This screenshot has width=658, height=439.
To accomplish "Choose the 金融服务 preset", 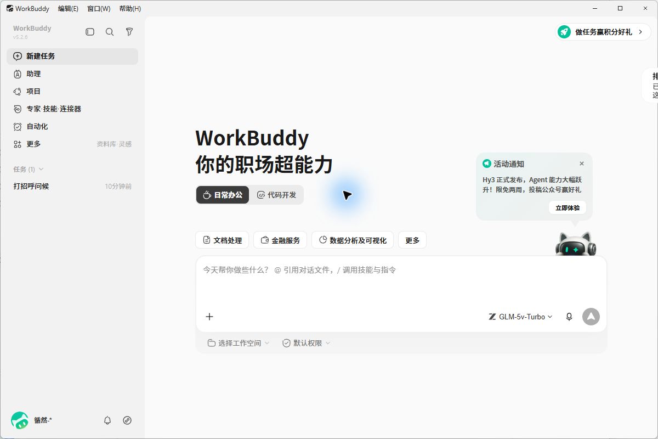I will (280, 240).
